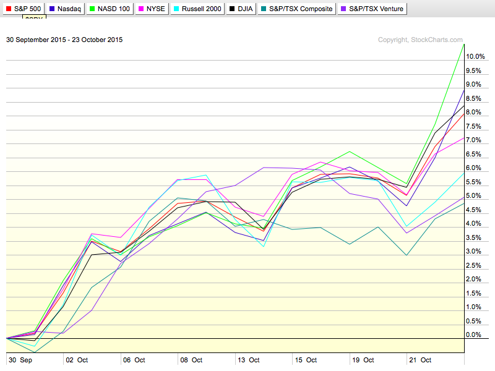Click the 06 Oct date label
495x371 pixels.
pos(134,360)
